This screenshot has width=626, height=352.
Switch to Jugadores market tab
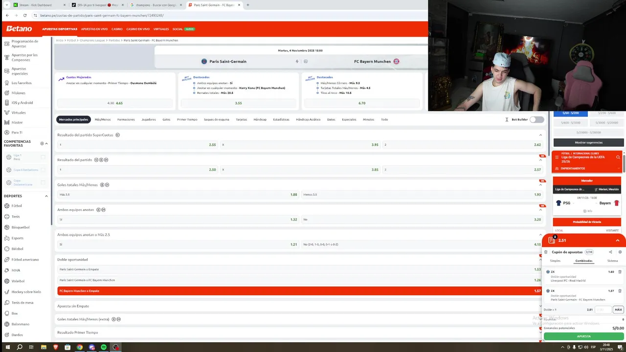(149, 119)
